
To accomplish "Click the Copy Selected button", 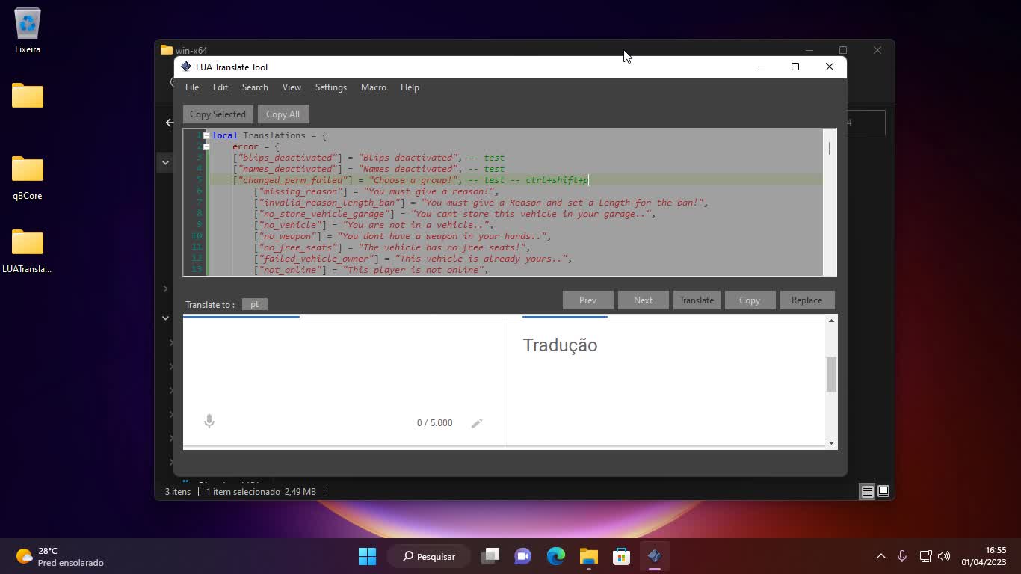I will (x=218, y=114).
